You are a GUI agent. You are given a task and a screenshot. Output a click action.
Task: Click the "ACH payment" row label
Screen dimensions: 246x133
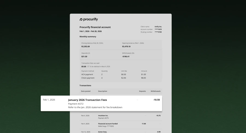click(x=87, y=75)
